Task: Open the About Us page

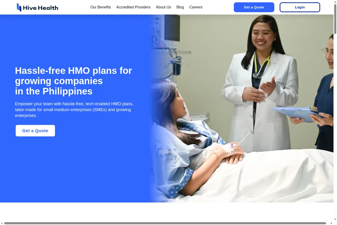Action: [163, 7]
